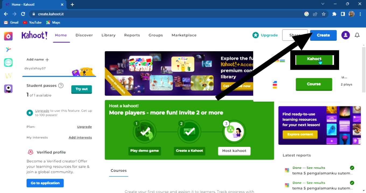Click the username deyslahay57
Screen dimensions: 366x193
click(x=35, y=68)
